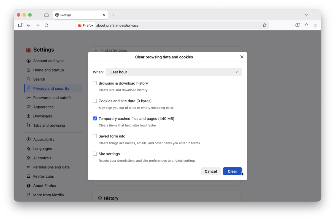Click the Settings heading in the sidebar

tap(44, 50)
